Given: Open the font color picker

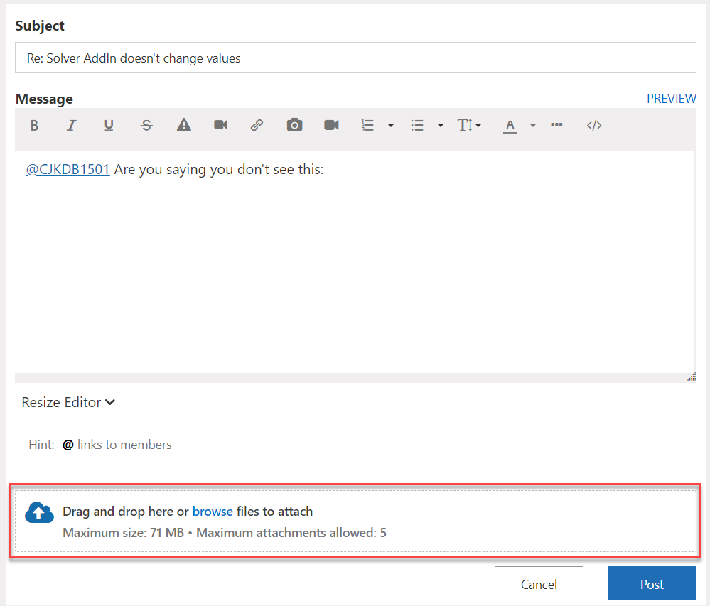Looking at the screenshot, I should (510, 125).
